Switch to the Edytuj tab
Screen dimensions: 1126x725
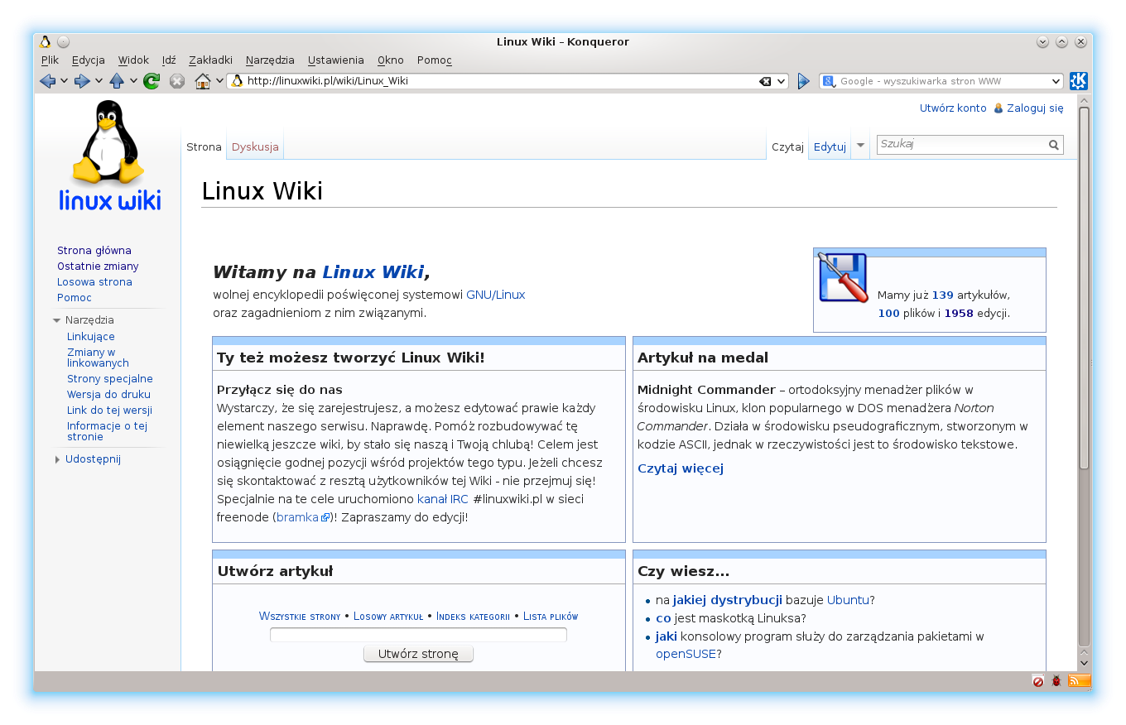[830, 147]
